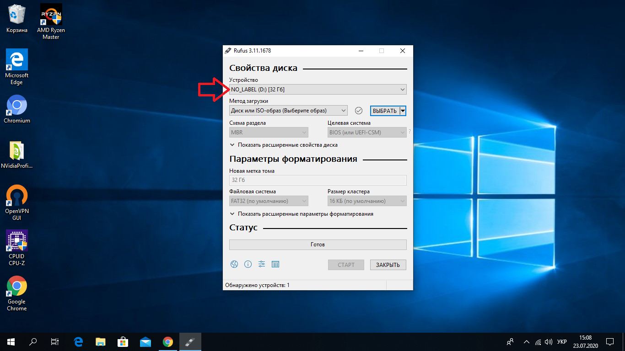The height and width of the screenshot is (351, 625).
Task: Open Action Center notifications icon
Action: click(x=610, y=342)
